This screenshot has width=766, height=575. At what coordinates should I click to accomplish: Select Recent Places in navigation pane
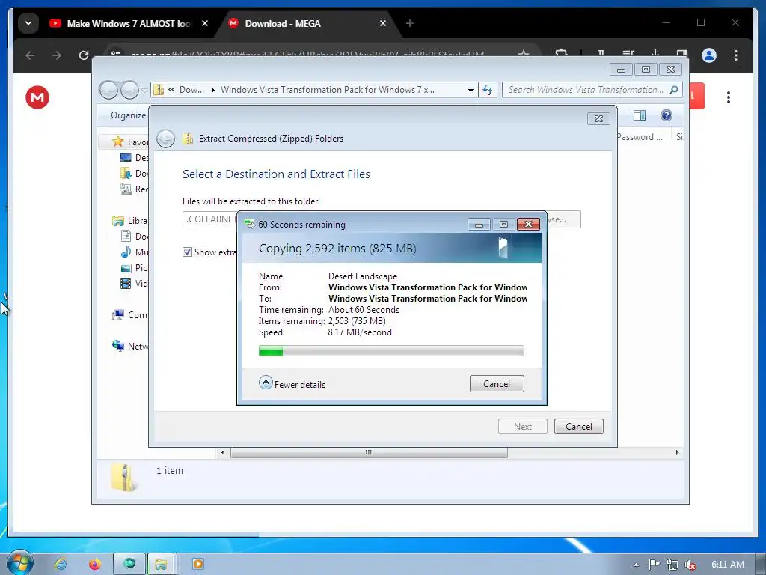(134, 189)
